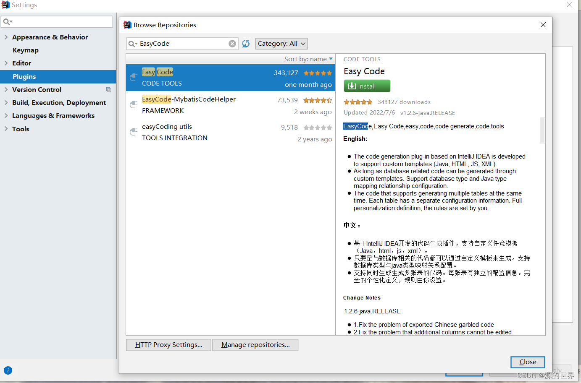Screen dimensions: 581x383
Task: Click the 343,127 downloads count in list
Action: point(286,73)
